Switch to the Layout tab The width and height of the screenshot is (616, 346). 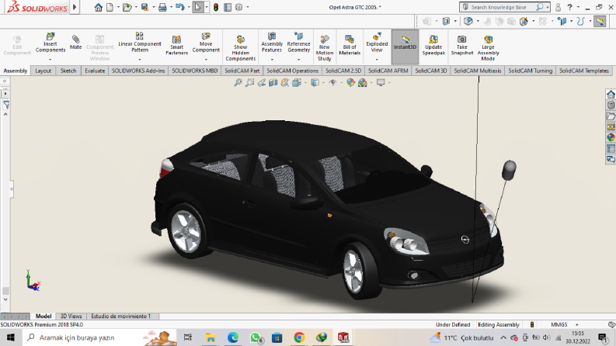44,71
